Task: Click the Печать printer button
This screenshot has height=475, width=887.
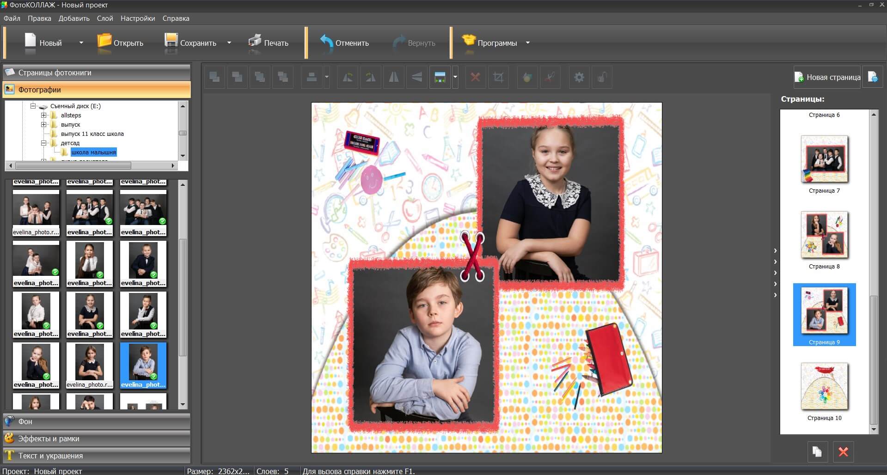Action: coord(268,43)
